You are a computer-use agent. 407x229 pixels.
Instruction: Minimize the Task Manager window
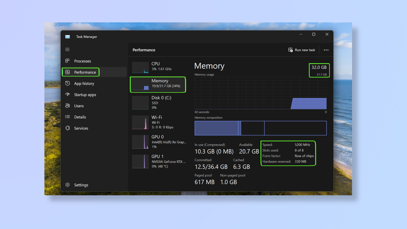click(x=301, y=34)
